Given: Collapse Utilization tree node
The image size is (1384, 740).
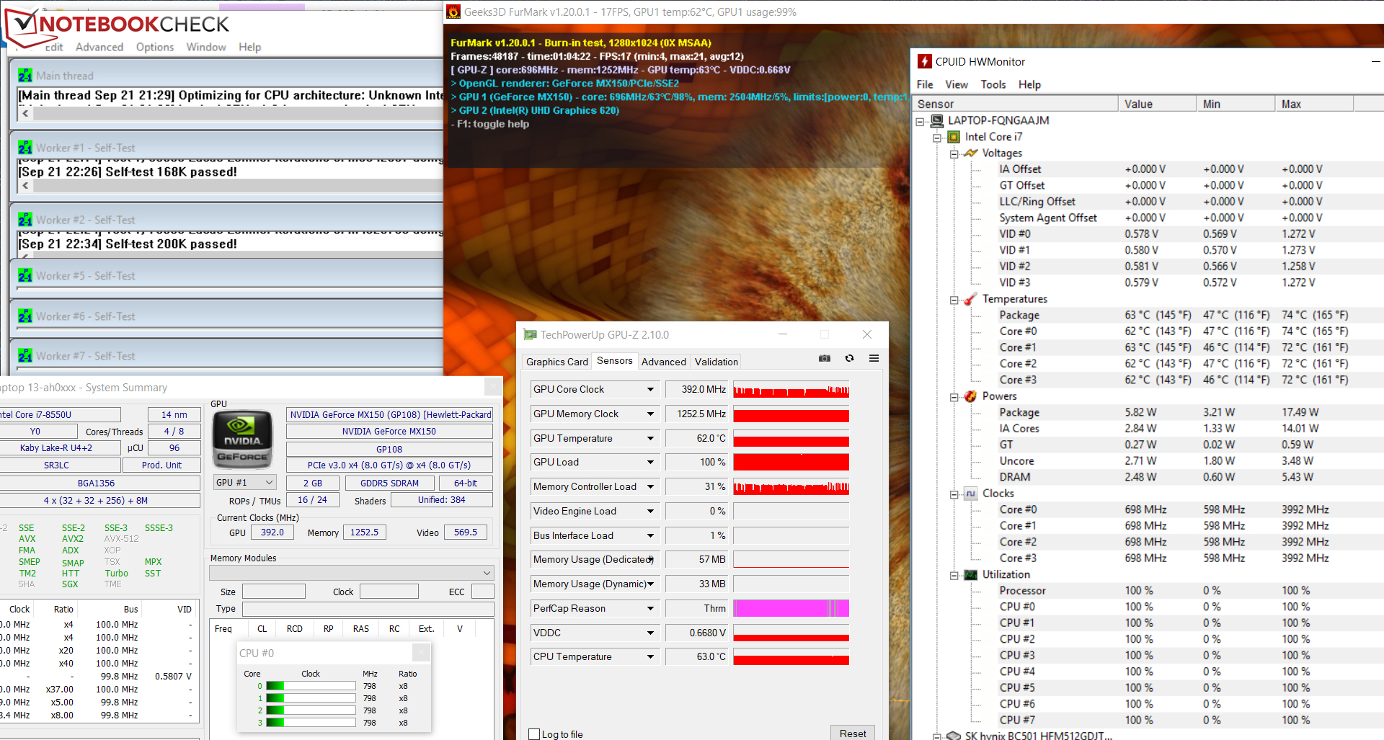Looking at the screenshot, I should pyautogui.click(x=954, y=575).
